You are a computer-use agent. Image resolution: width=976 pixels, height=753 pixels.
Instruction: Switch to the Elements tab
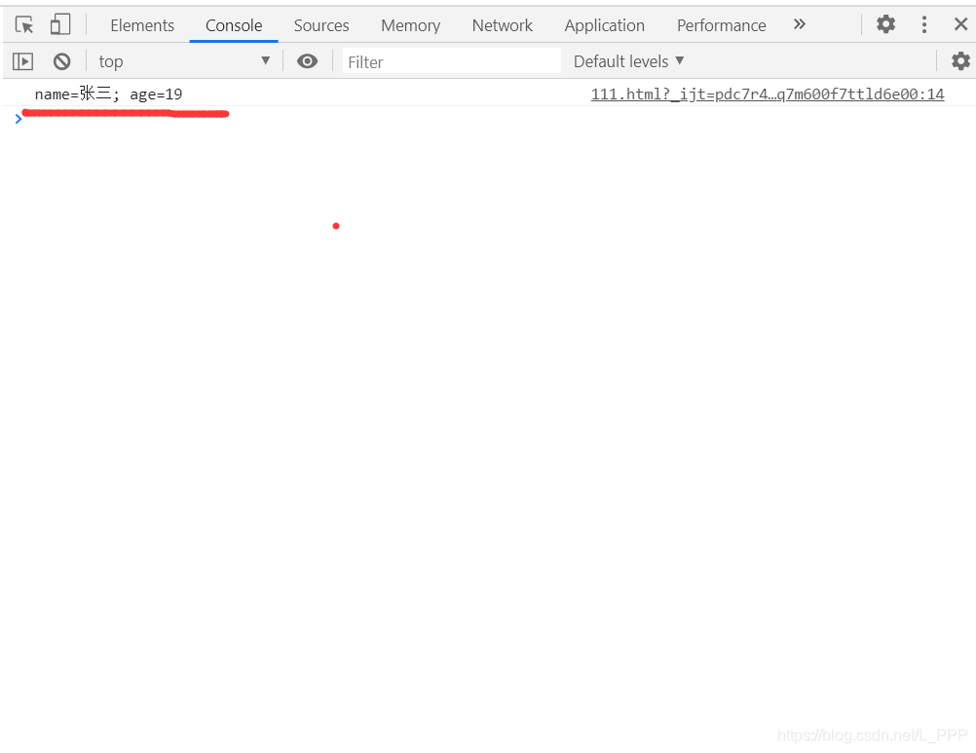[x=142, y=25]
